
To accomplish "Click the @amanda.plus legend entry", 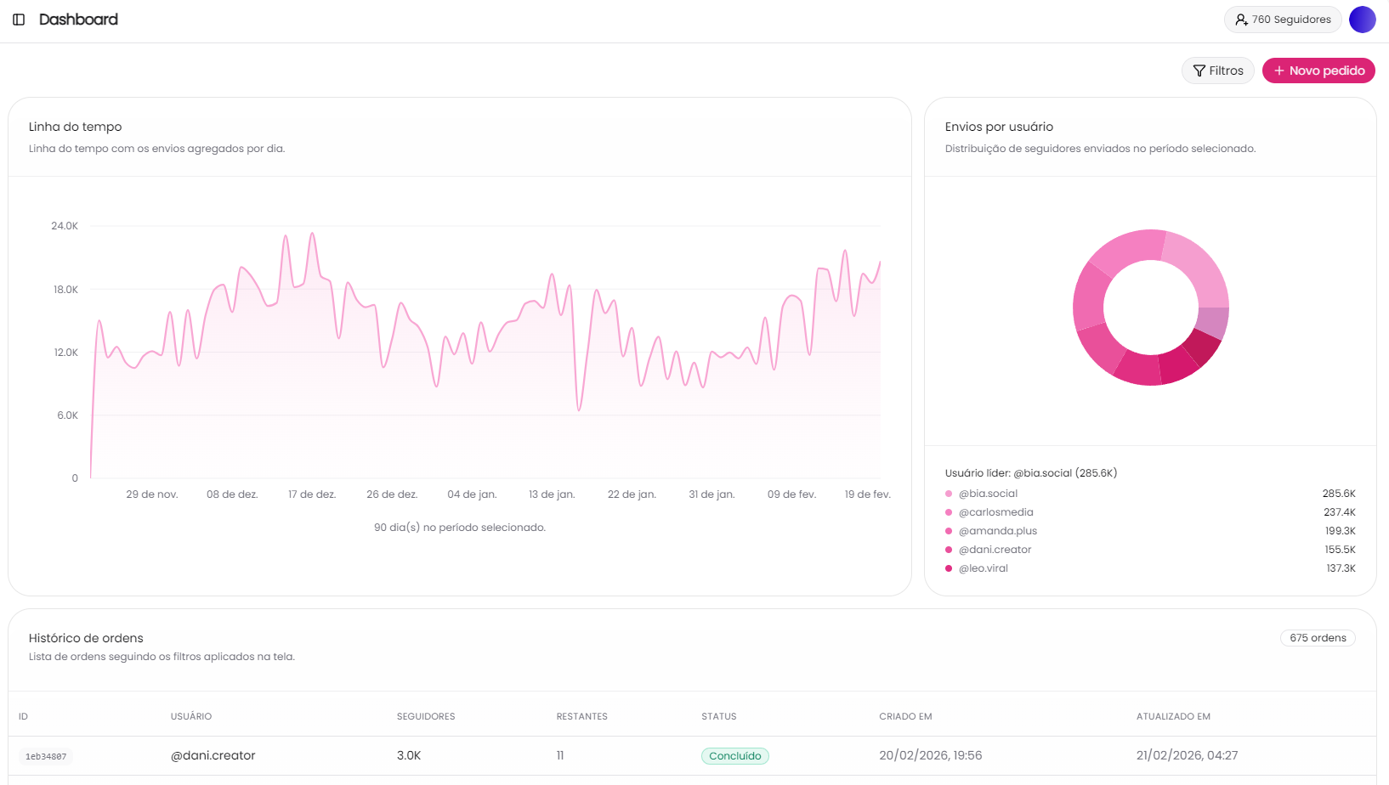I will pos(997,531).
